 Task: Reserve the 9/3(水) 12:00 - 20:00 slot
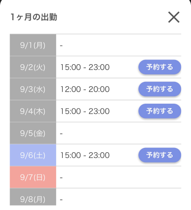tap(160, 89)
